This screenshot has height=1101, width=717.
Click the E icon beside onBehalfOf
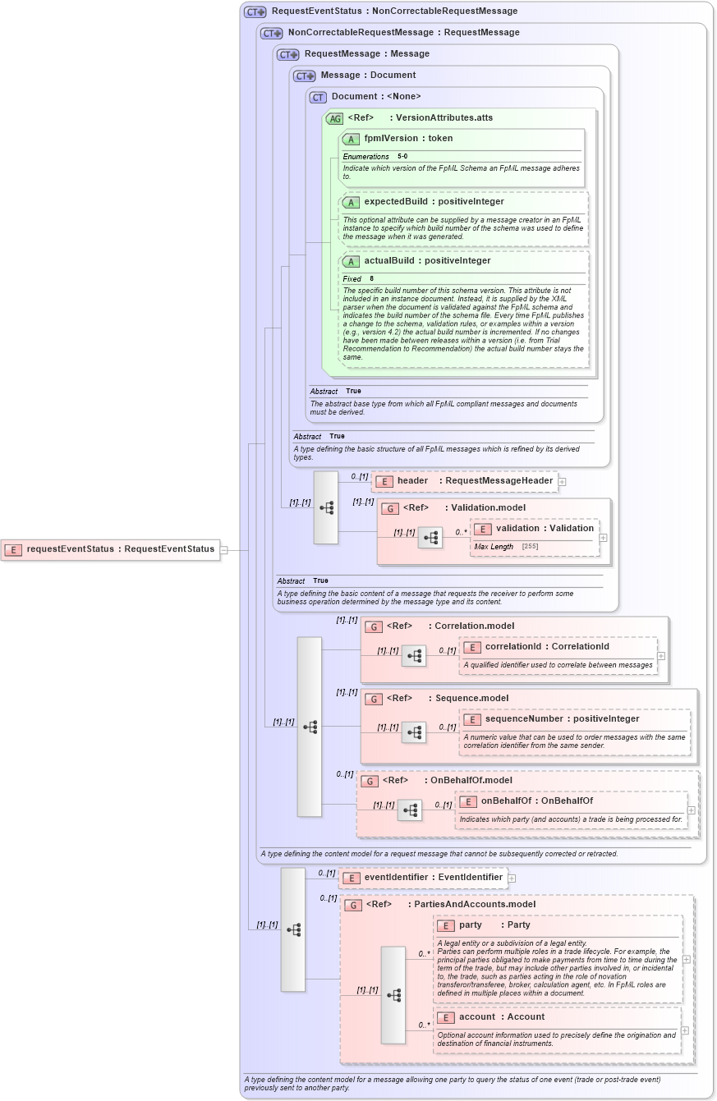click(467, 801)
